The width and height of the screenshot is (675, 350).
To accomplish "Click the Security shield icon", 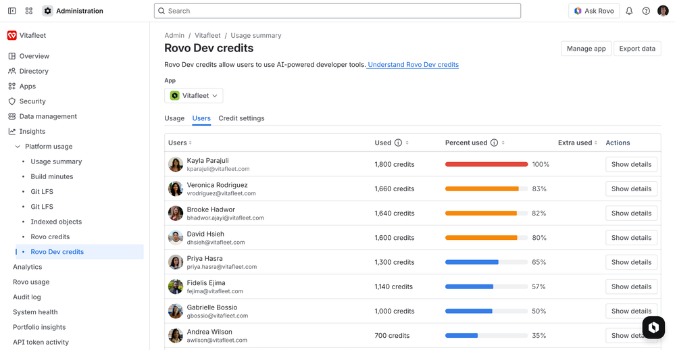I will [x=12, y=101].
